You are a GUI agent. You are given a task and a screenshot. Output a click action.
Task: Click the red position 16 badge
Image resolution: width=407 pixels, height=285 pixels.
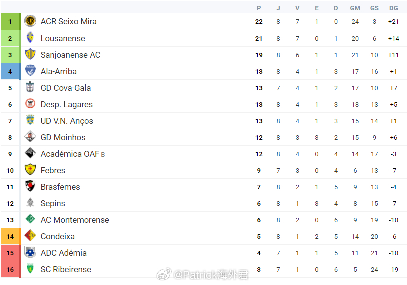pyautogui.click(x=10, y=269)
